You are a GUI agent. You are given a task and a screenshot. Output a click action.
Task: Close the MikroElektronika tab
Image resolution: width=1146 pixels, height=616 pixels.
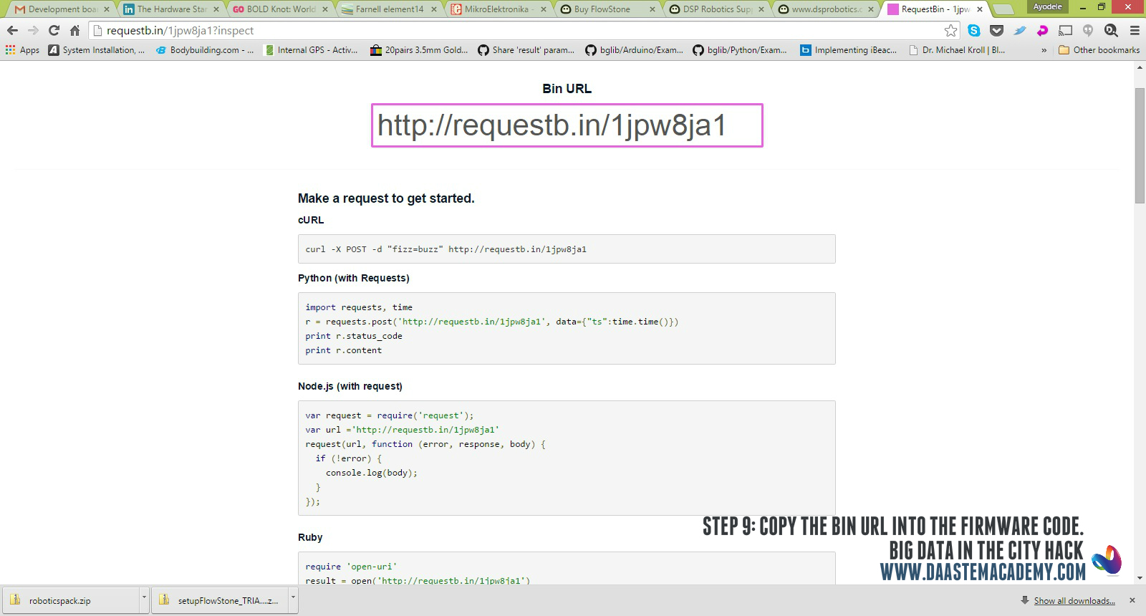click(x=543, y=9)
